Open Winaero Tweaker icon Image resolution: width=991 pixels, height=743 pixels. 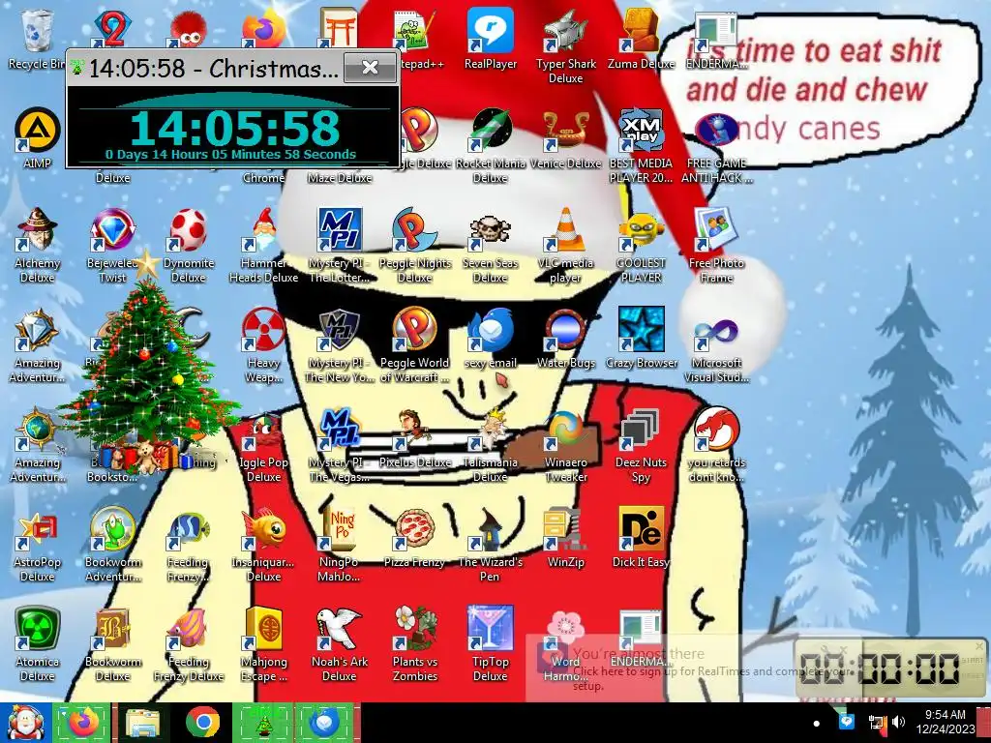coord(565,445)
